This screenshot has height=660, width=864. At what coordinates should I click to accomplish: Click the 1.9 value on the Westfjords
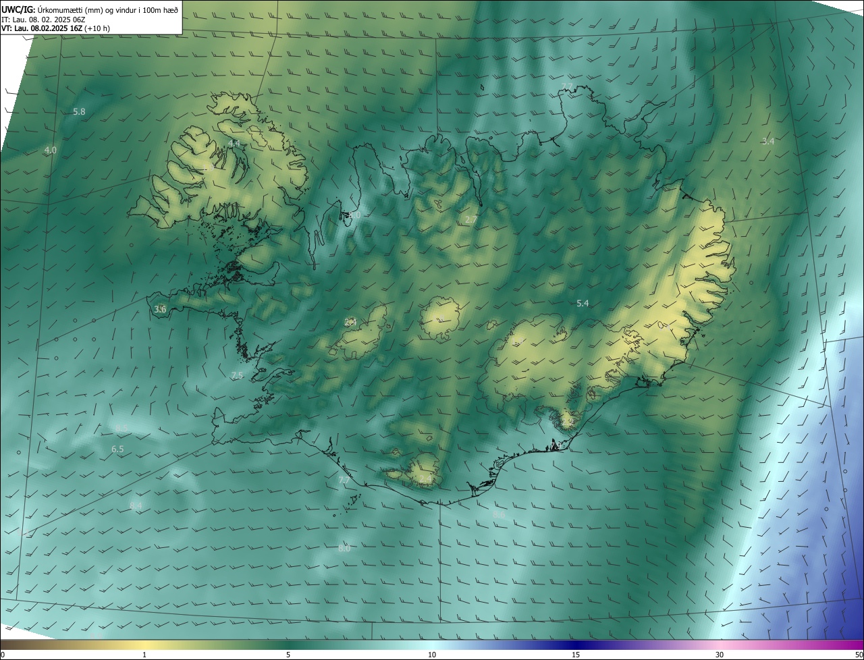pos(207,167)
